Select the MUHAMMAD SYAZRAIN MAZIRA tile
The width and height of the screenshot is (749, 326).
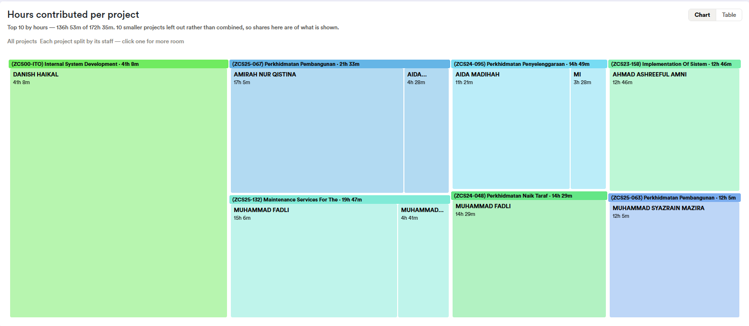click(674, 260)
